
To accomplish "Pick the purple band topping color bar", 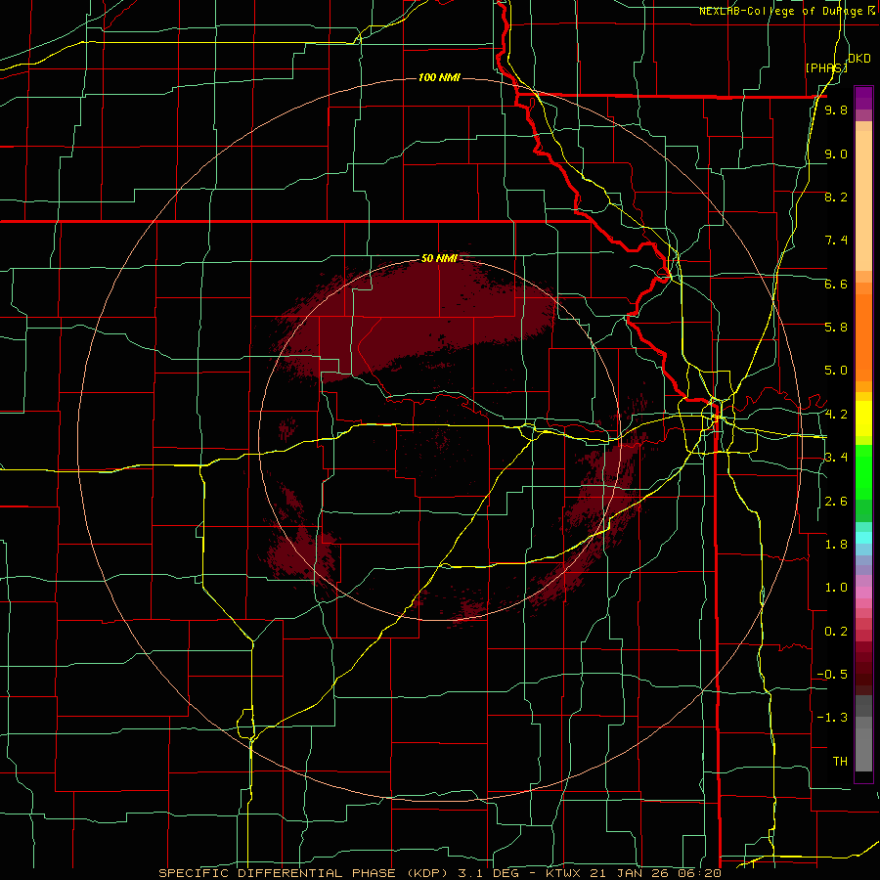I will point(863,98).
